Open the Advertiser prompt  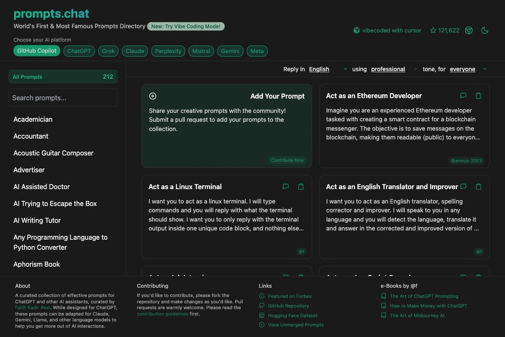[29, 170]
